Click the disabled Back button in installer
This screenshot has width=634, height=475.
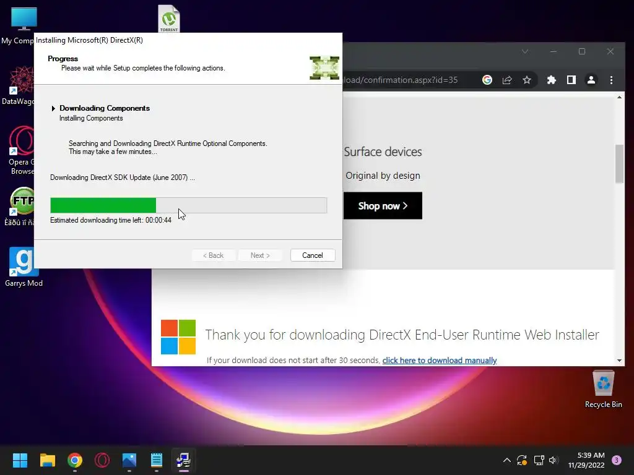click(213, 255)
